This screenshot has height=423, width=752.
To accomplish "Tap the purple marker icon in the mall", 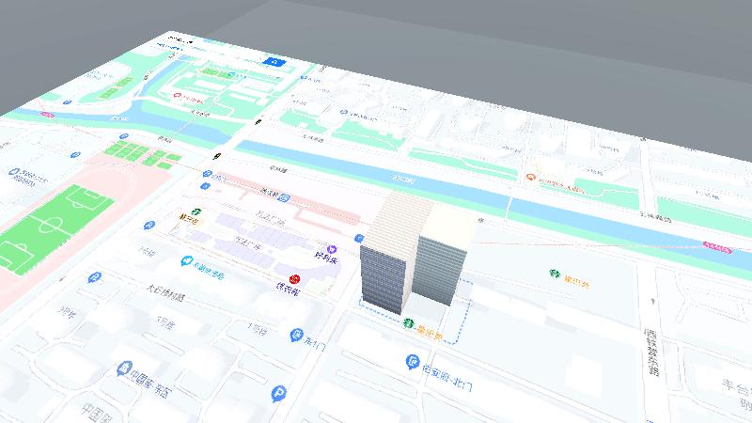I will coord(331,247).
